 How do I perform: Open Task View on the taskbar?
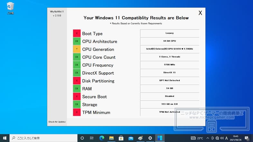[x=92, y=138]
